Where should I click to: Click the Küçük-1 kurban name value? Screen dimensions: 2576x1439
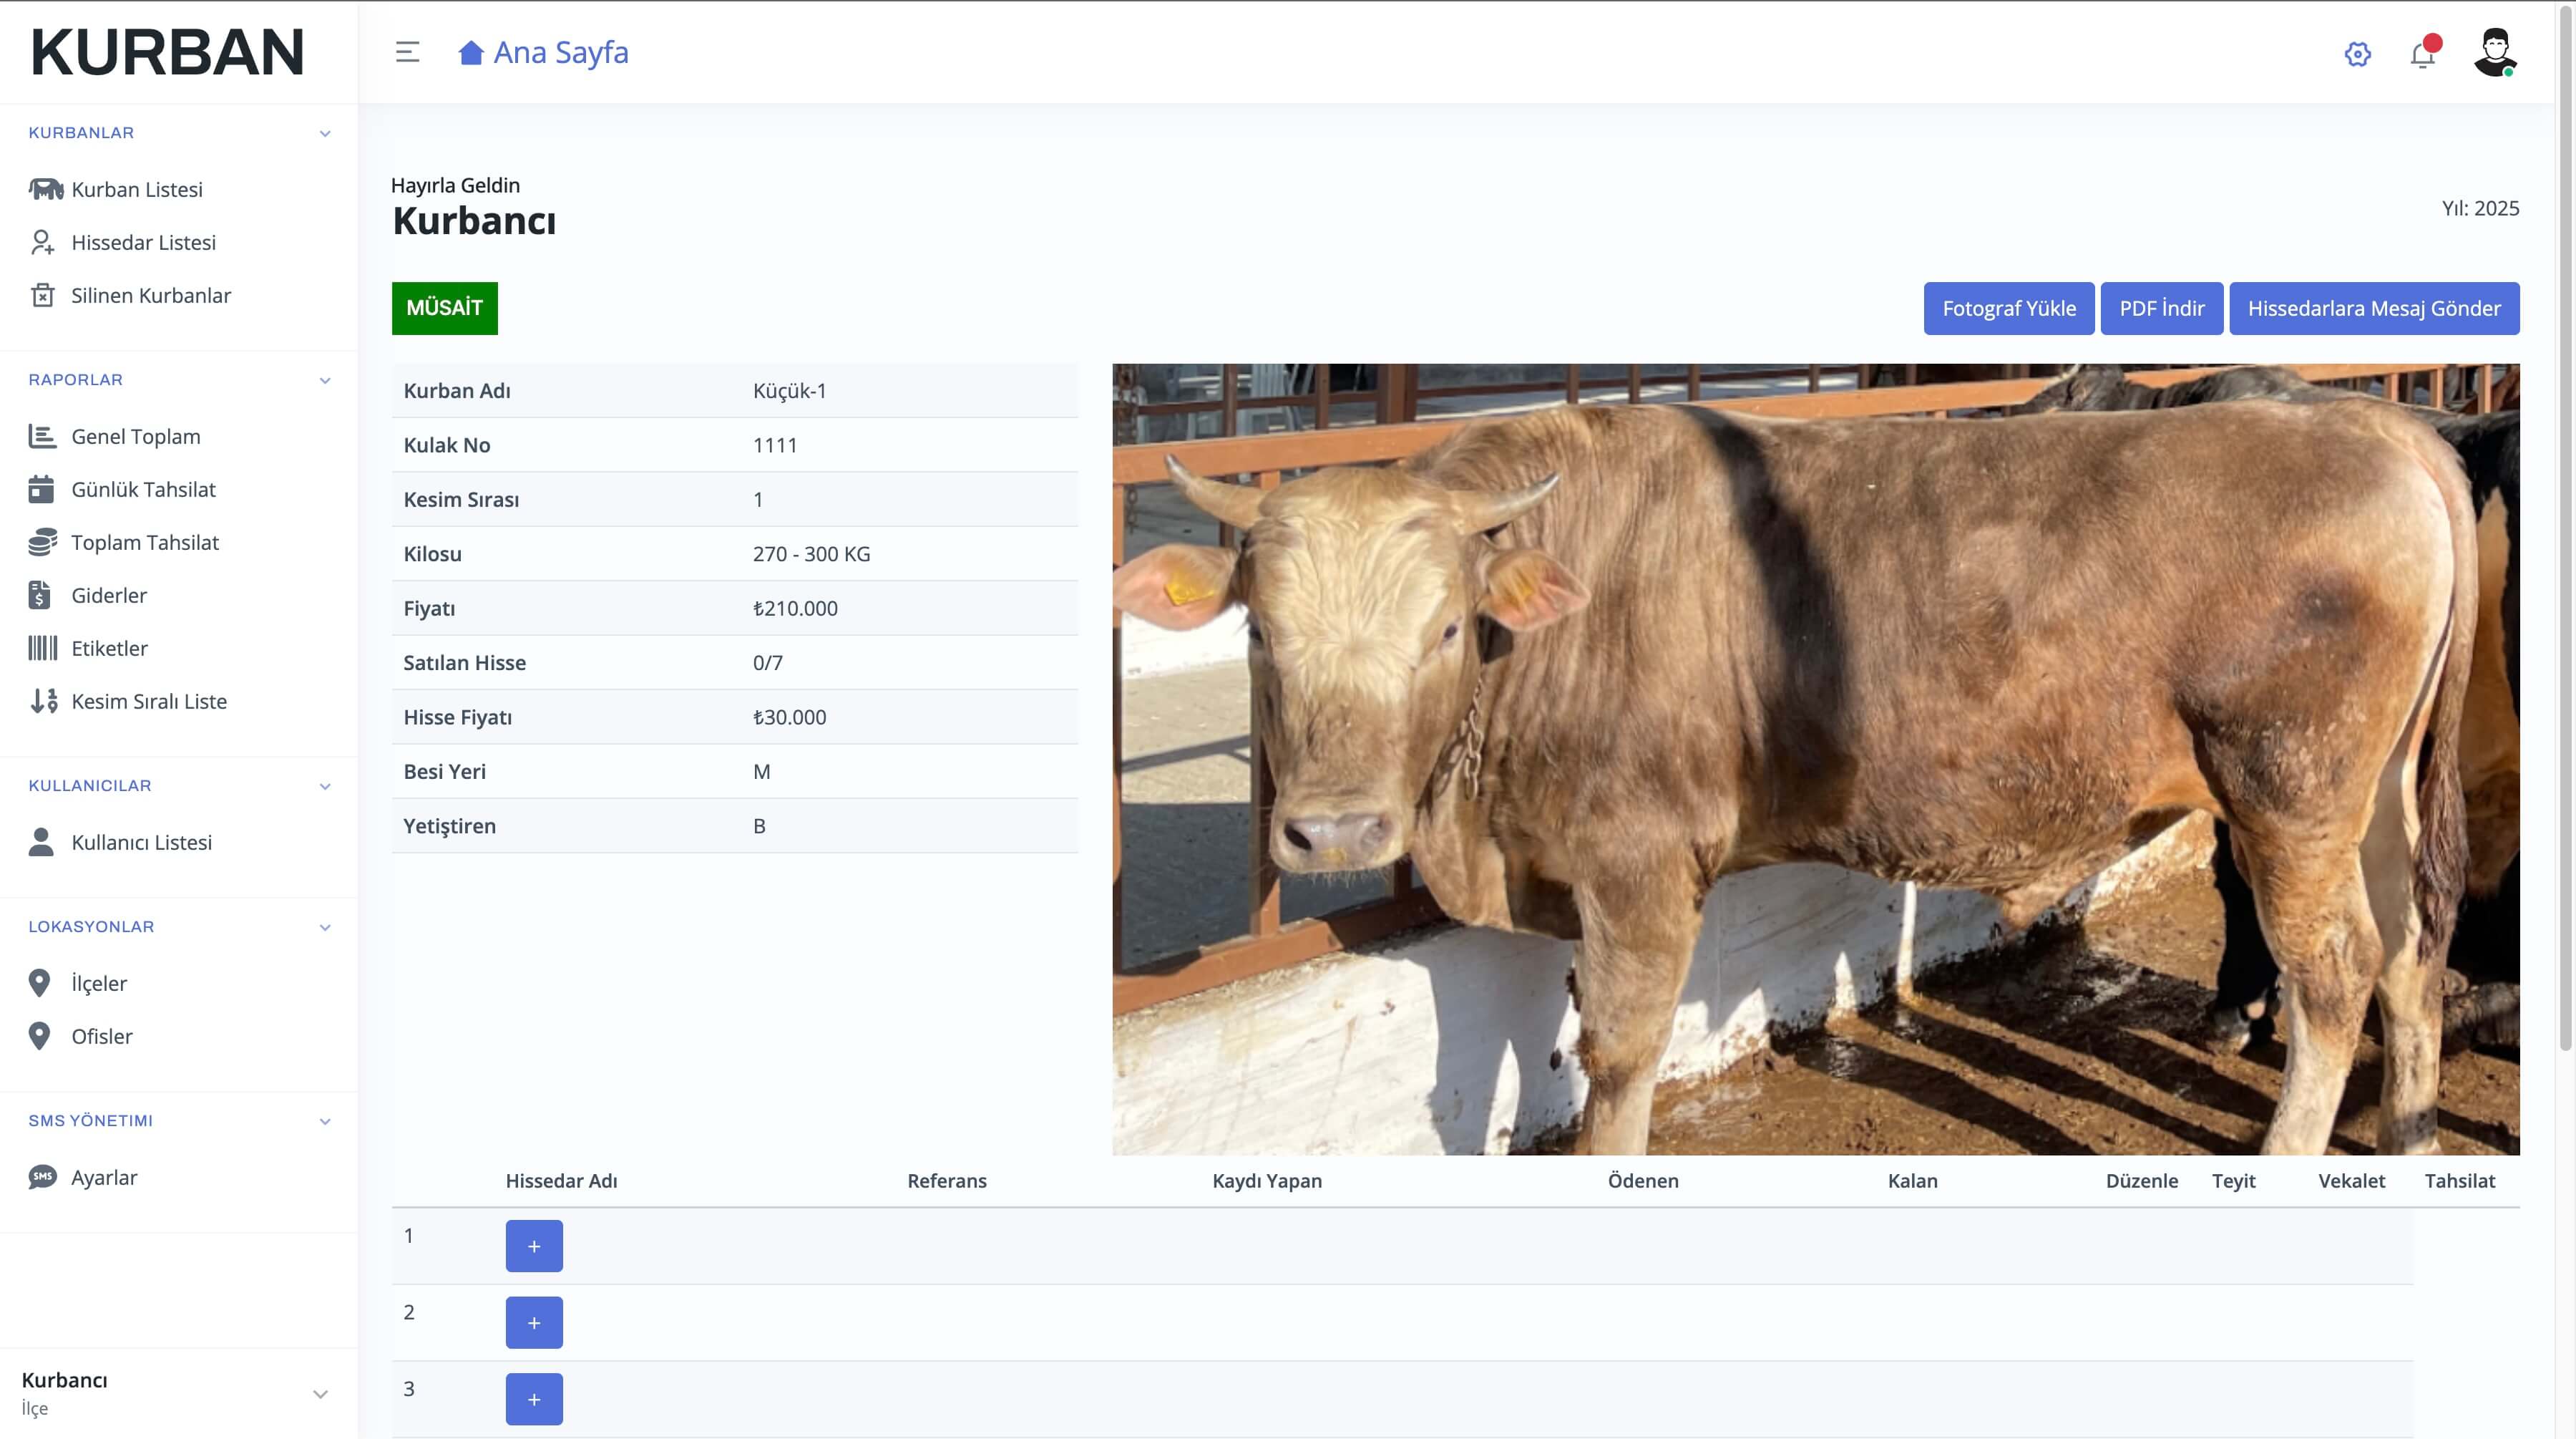pos(789,390)
